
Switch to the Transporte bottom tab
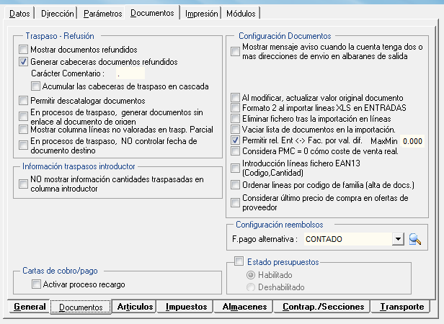point(401,307)
